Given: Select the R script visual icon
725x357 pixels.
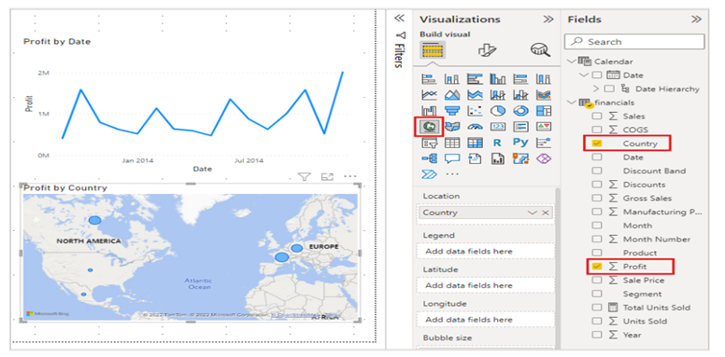Looking at the screenshot, I should pos(498,143).
